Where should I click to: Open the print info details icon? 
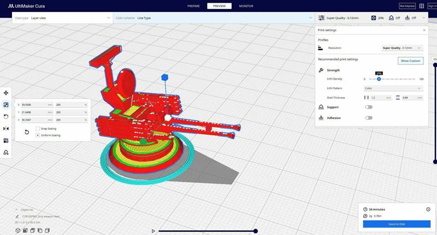point(428,209)
